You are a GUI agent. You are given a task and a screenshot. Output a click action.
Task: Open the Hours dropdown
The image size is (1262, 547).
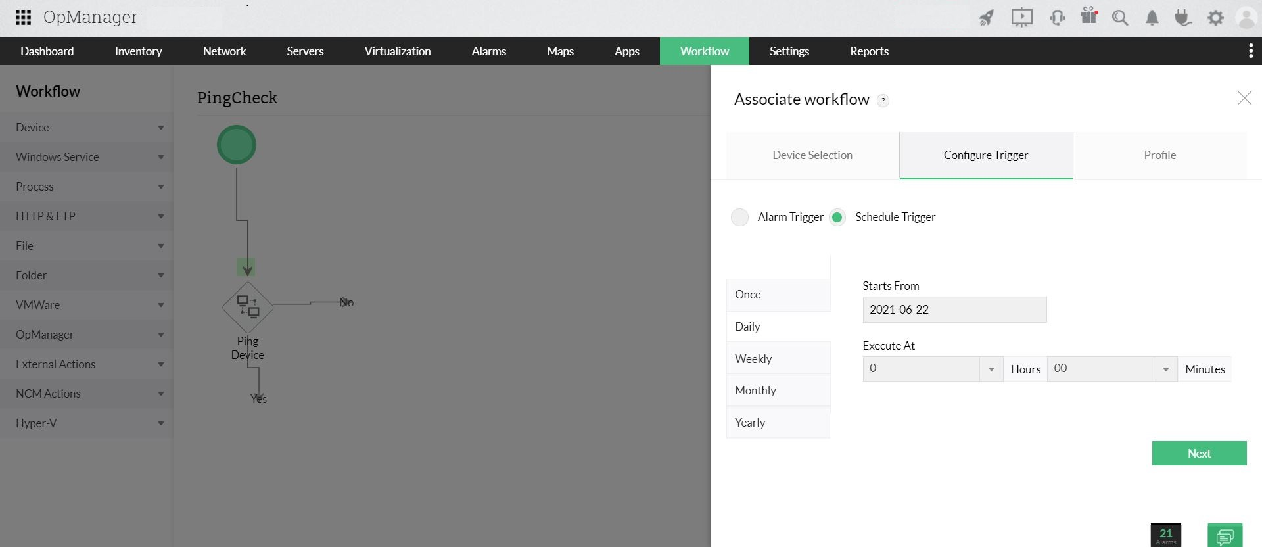coord(933,369)
